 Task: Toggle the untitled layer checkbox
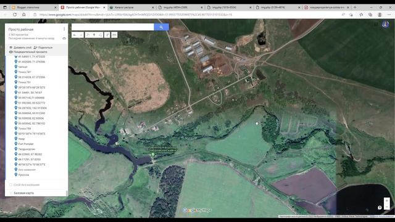(x=11, y=185)
